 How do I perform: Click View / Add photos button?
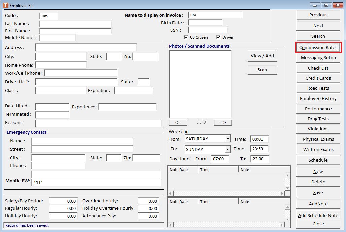[x=262, y=56]
